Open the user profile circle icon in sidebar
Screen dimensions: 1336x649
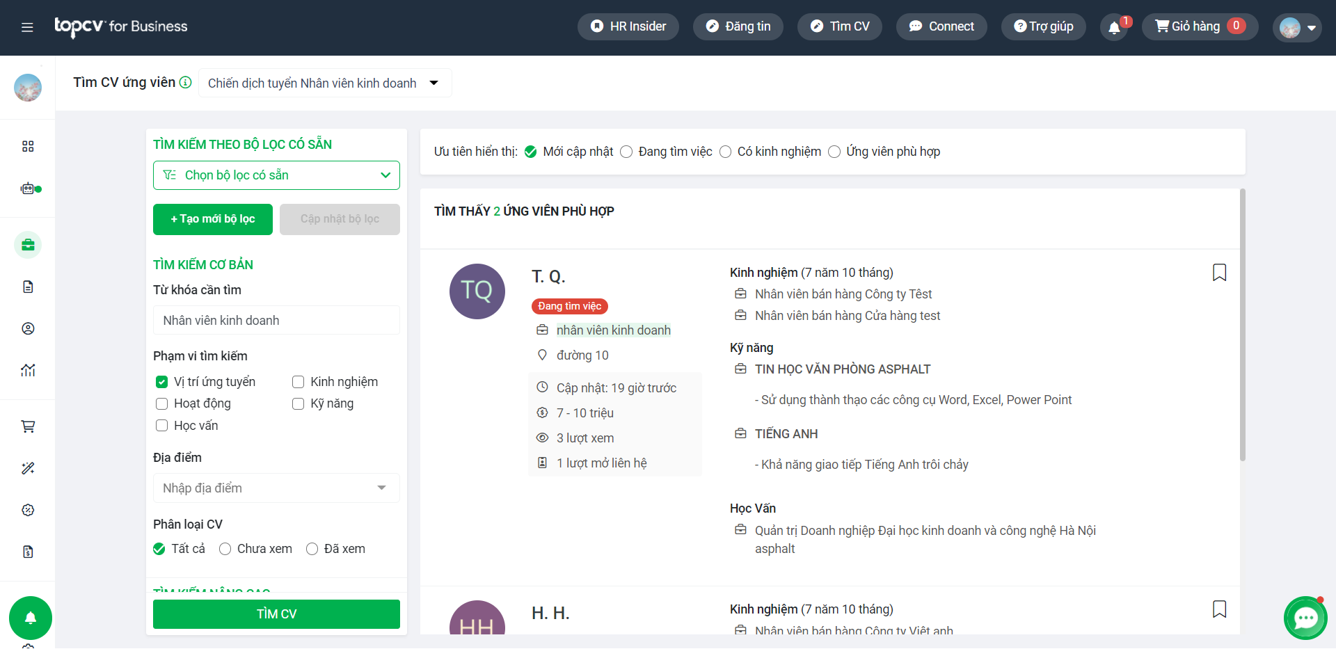(x=28, y=328)
